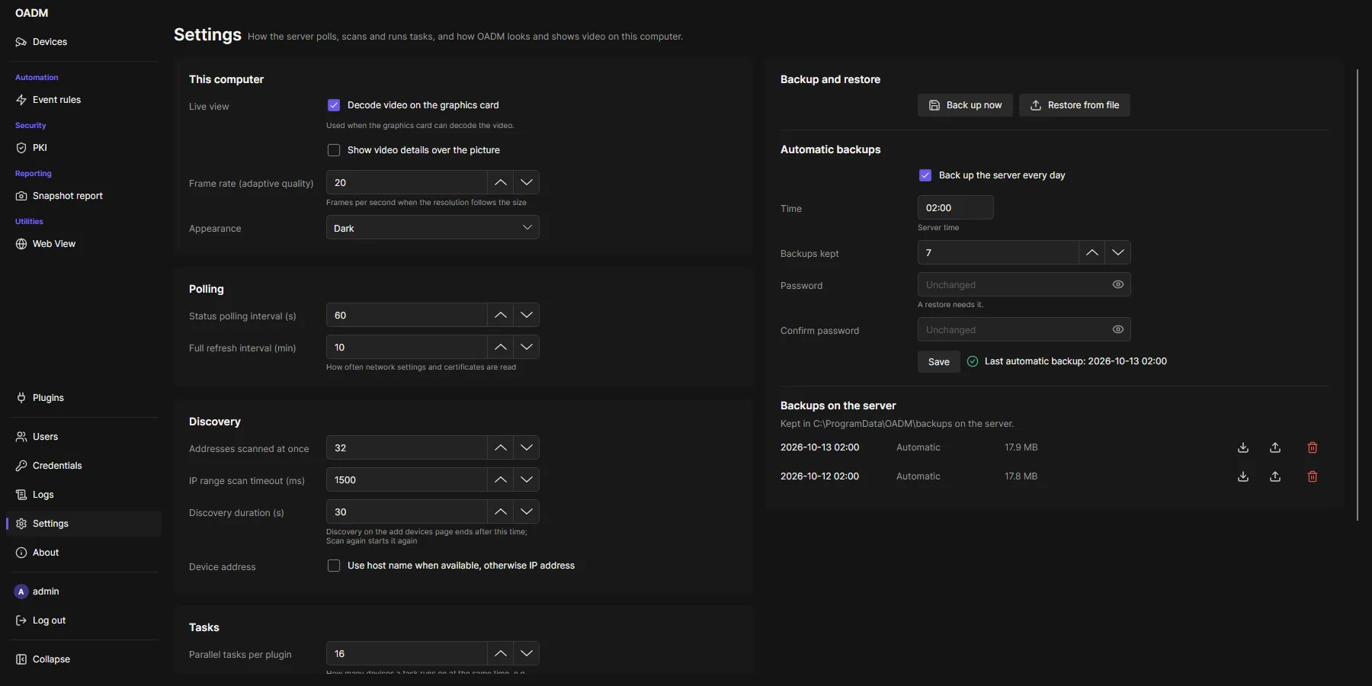Click Restore from file
The image size is (1372, 686).
(1075, 105)
